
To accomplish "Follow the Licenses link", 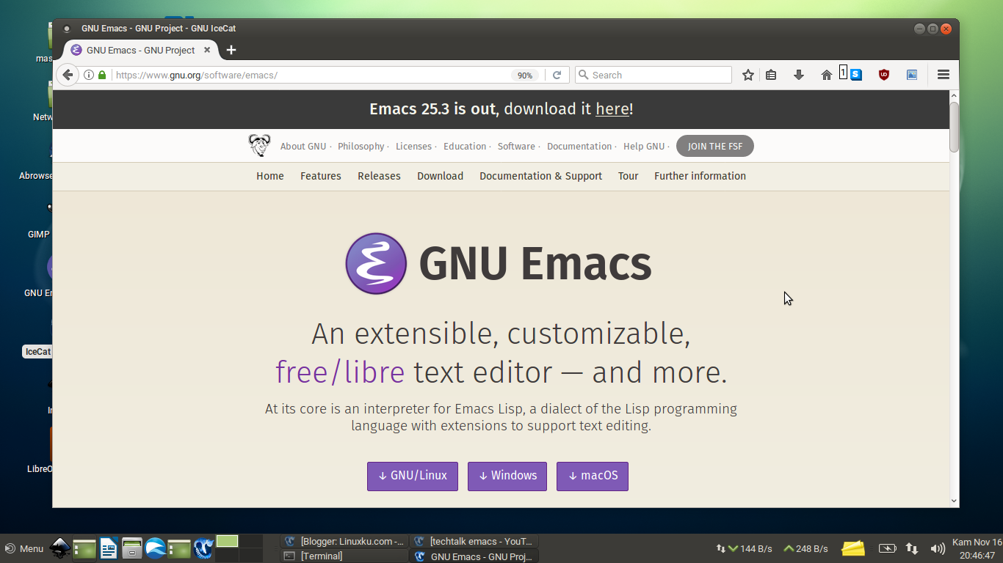I will coord(414,147).
